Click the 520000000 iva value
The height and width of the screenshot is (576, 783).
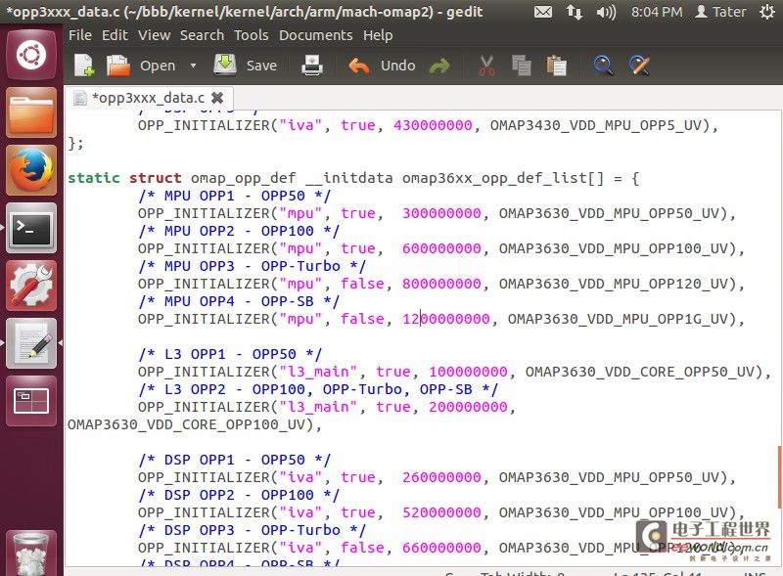pyautogui.click(x=441, y=512)
